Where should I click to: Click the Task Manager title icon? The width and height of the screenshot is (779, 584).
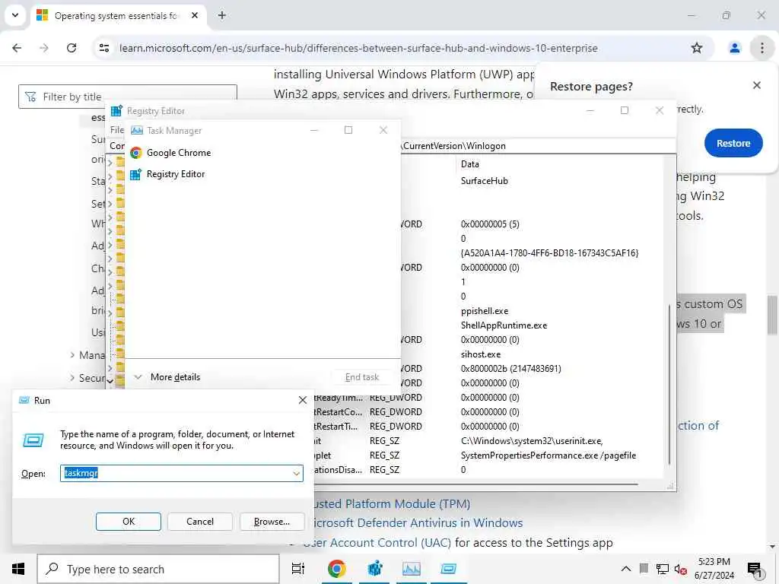pyautogui.click(x=137, y=130)
